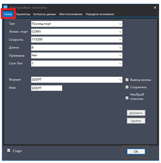
Task: Switch to the Связь tab
Action: point(8,14)
